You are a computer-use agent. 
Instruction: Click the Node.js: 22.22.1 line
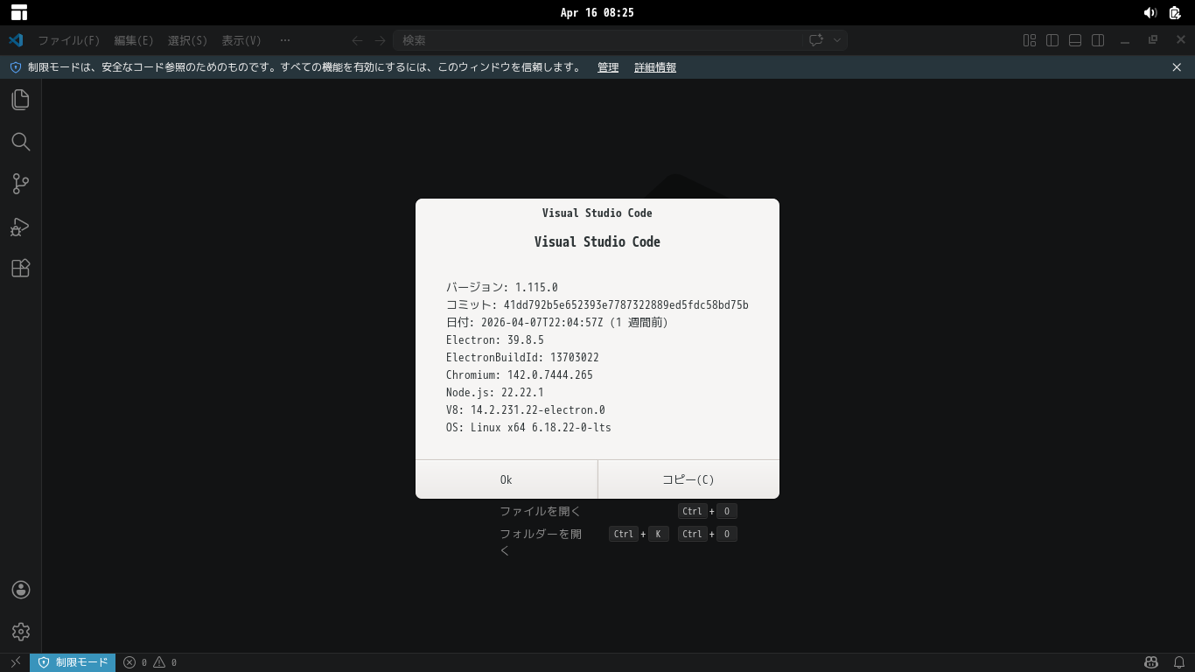pos(495,392)
